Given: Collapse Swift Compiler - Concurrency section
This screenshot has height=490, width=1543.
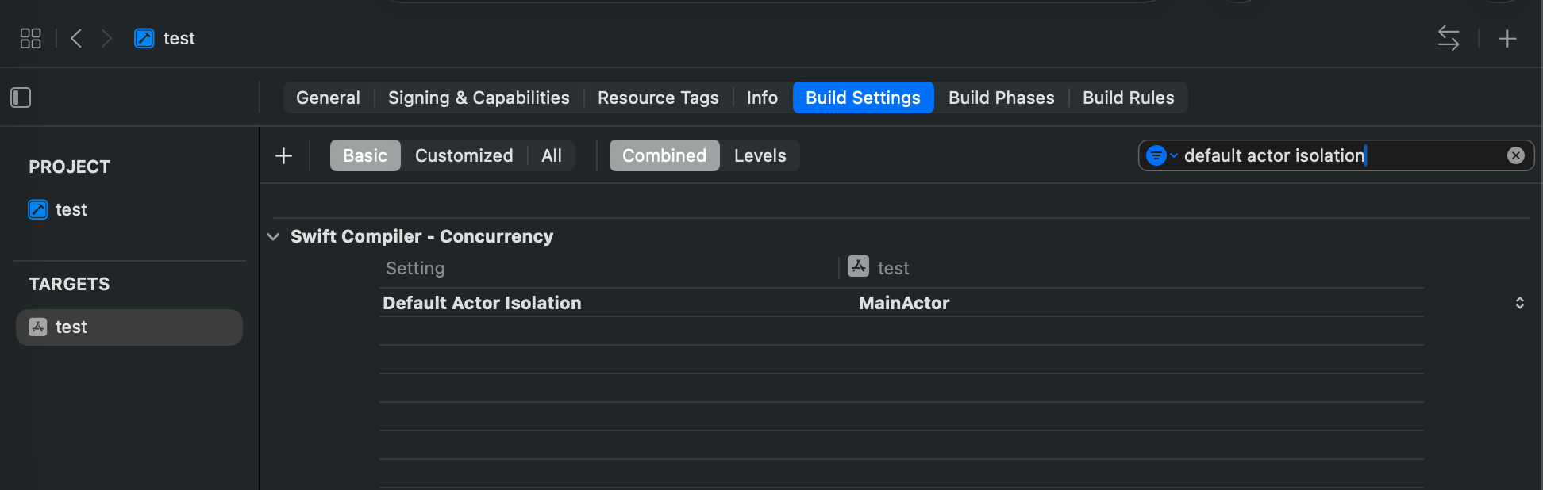Looking at the screenshot, I should tap(273, 236).
